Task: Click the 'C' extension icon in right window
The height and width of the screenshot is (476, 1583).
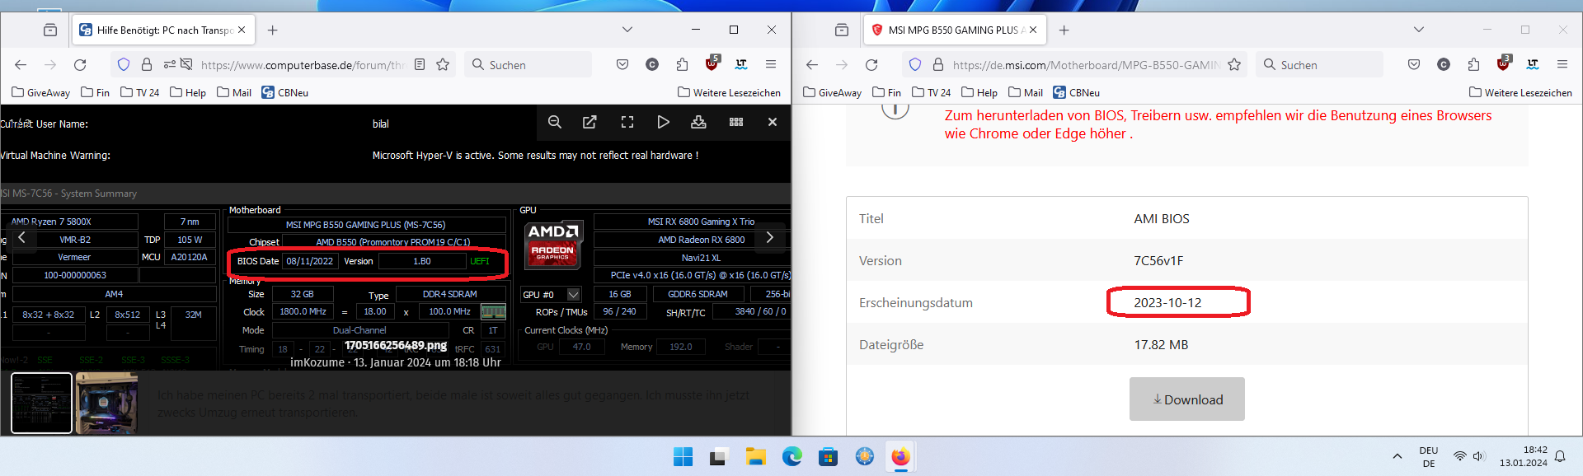Action: click(x=1444, y=65)
